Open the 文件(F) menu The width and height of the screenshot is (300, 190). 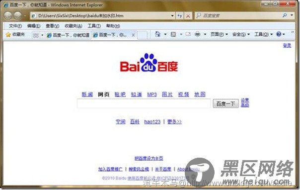pos(15,26)
